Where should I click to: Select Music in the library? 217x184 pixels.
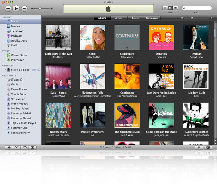[20, 21]
